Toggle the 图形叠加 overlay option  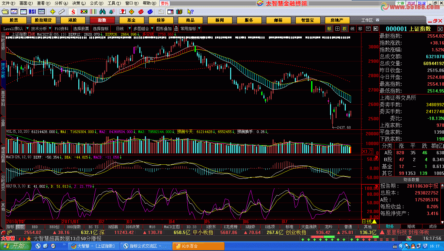tap(164, 29)
